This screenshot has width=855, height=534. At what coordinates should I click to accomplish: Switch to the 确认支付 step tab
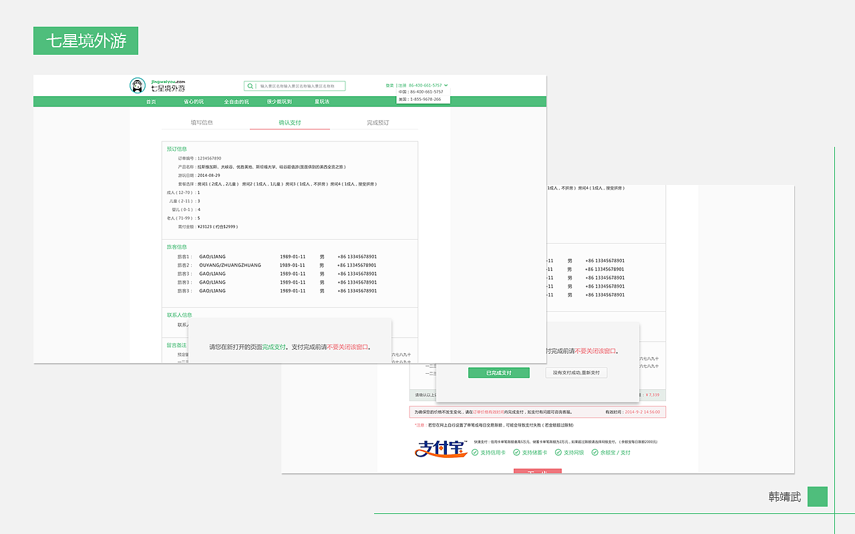[290, 123]
